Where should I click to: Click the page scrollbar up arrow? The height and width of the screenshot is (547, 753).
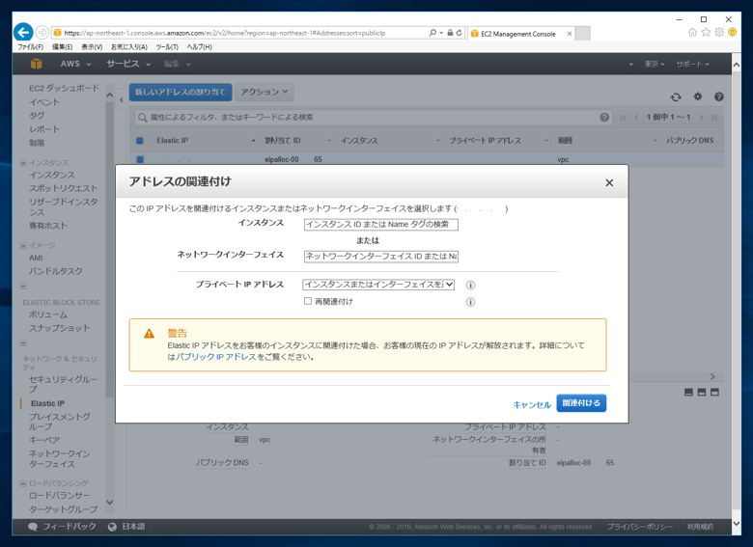coord(737,64)
